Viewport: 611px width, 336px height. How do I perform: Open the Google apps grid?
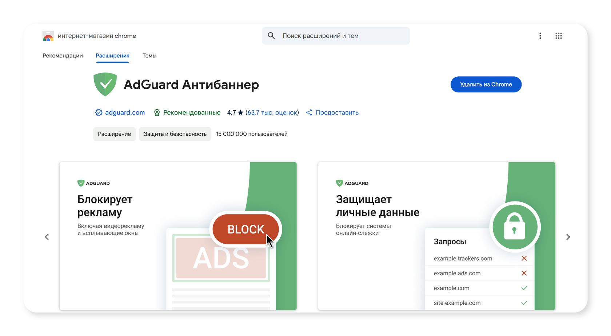click(x=559, y=36)
